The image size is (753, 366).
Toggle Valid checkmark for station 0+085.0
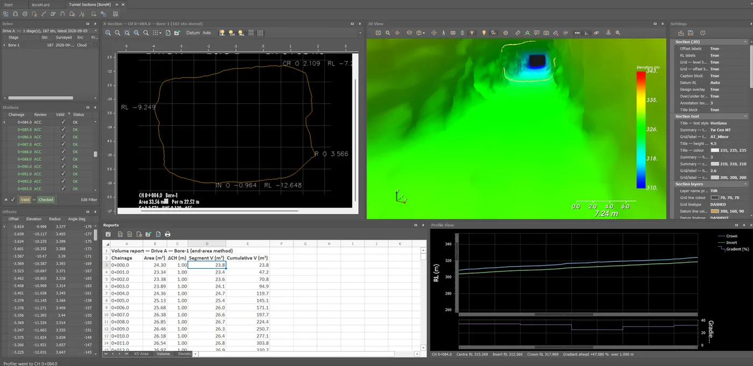tap(63, 130)
